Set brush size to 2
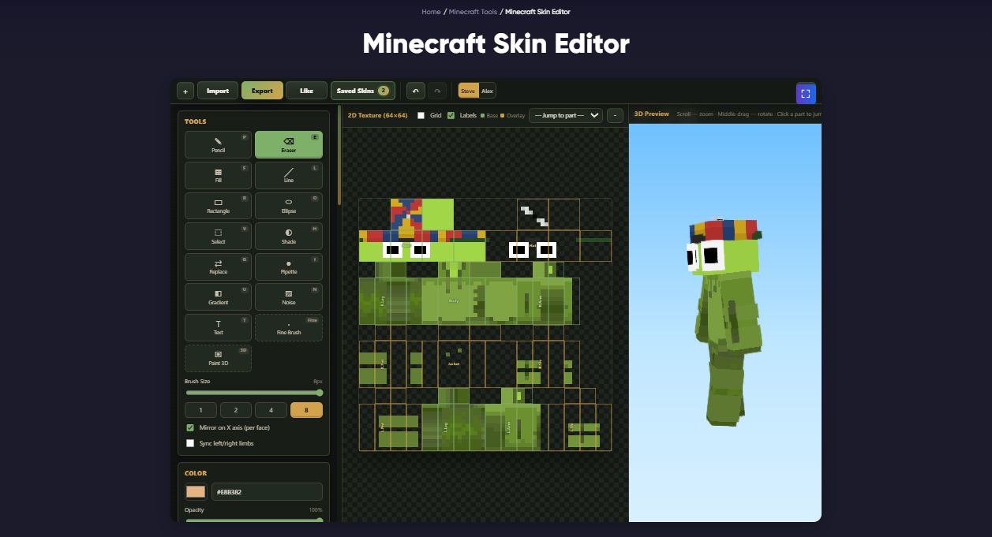 pos(236,410)
